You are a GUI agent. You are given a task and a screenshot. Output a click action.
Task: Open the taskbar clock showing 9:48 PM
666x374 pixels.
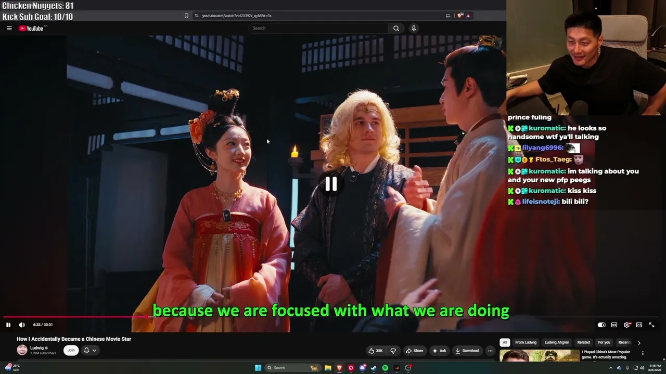click(x=654, y=368)
